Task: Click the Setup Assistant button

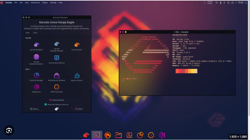Action: (x=57, y=100)
